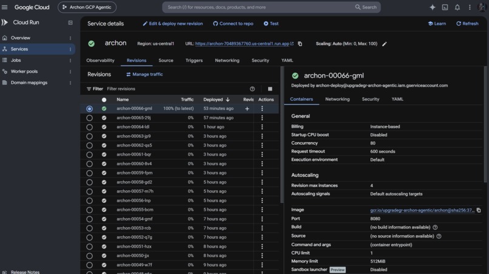This screenshot has width=489, height=274.
Task: Sort by Deployed column arrow
Action: [228, 100]
